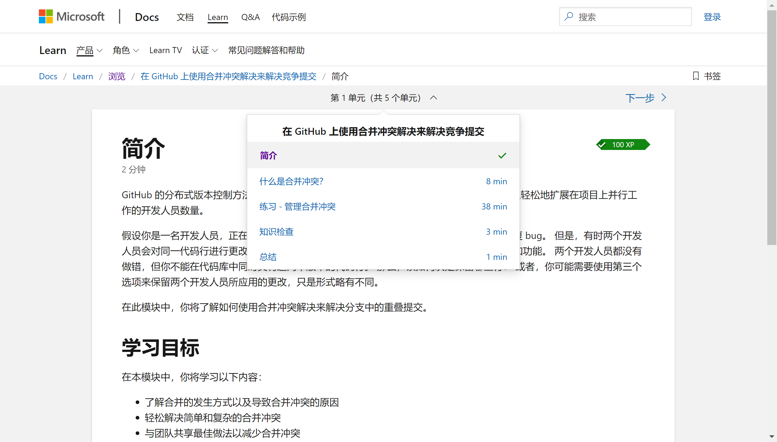Image resolution: width=777 pixels, height=442 pixels.
Task: Click the 3 min duration text
Action: click(x=497, y=232)
